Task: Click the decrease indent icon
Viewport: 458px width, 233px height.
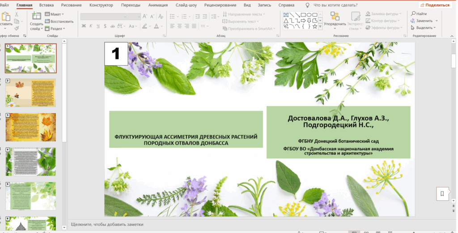Action: (198, 17)
